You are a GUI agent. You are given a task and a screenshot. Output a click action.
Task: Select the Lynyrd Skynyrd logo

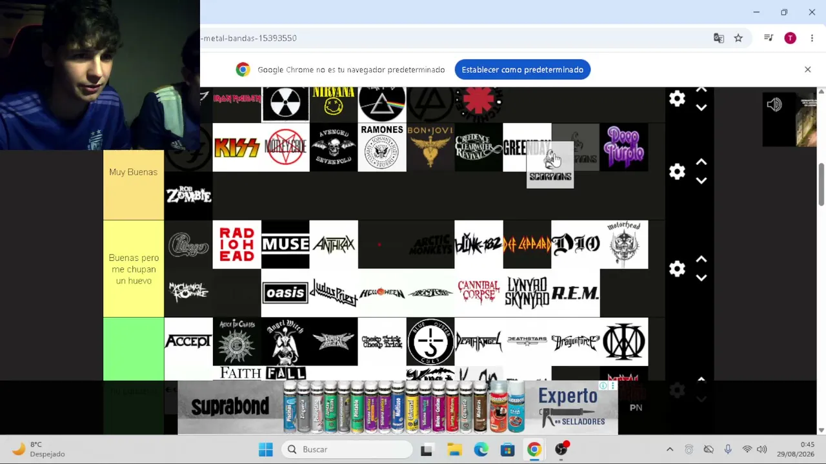click(x=527, y=293)
